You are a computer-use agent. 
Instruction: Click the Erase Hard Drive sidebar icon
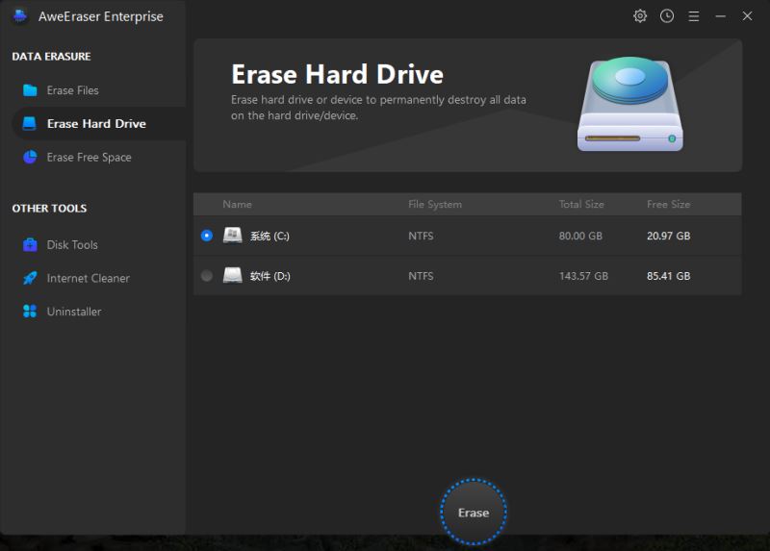[30, 124]
